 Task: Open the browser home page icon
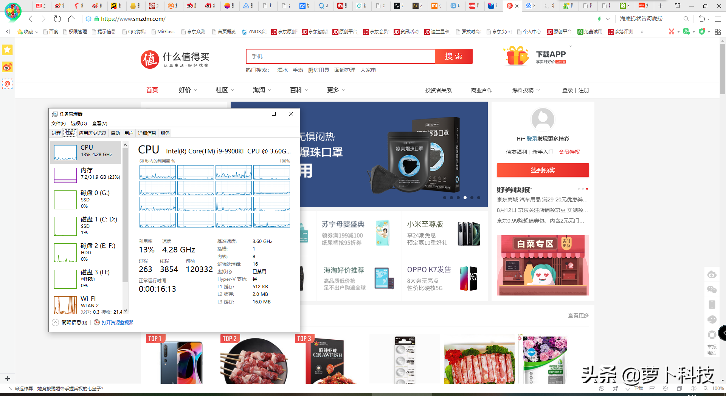tap(71, 19)
